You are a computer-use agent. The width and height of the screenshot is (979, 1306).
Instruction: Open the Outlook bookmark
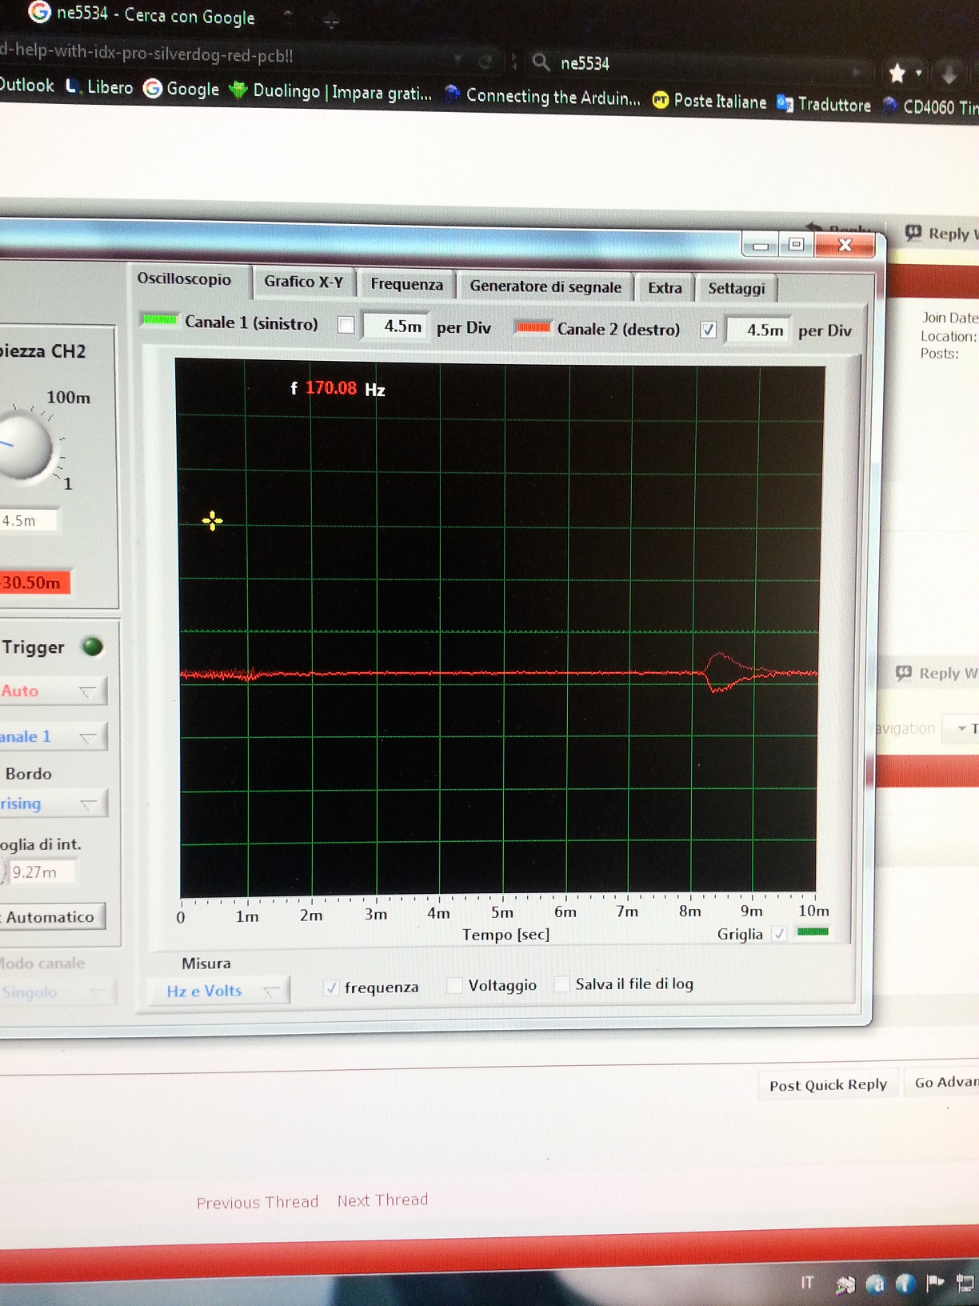[26, 85]
